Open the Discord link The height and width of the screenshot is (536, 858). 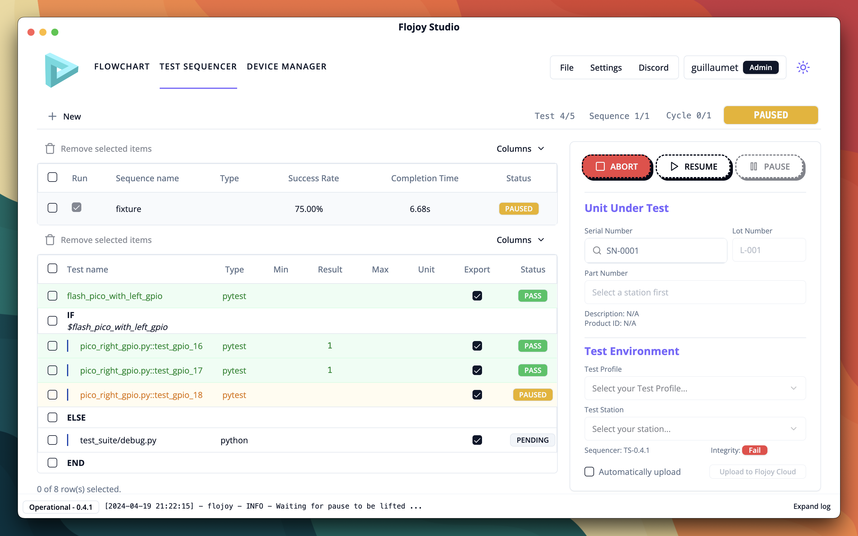click(653, 67)
